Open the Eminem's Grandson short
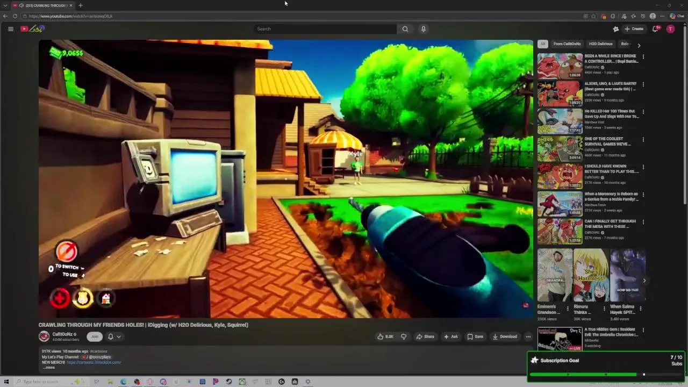This screenshot has width=688, height=387. 555,275
